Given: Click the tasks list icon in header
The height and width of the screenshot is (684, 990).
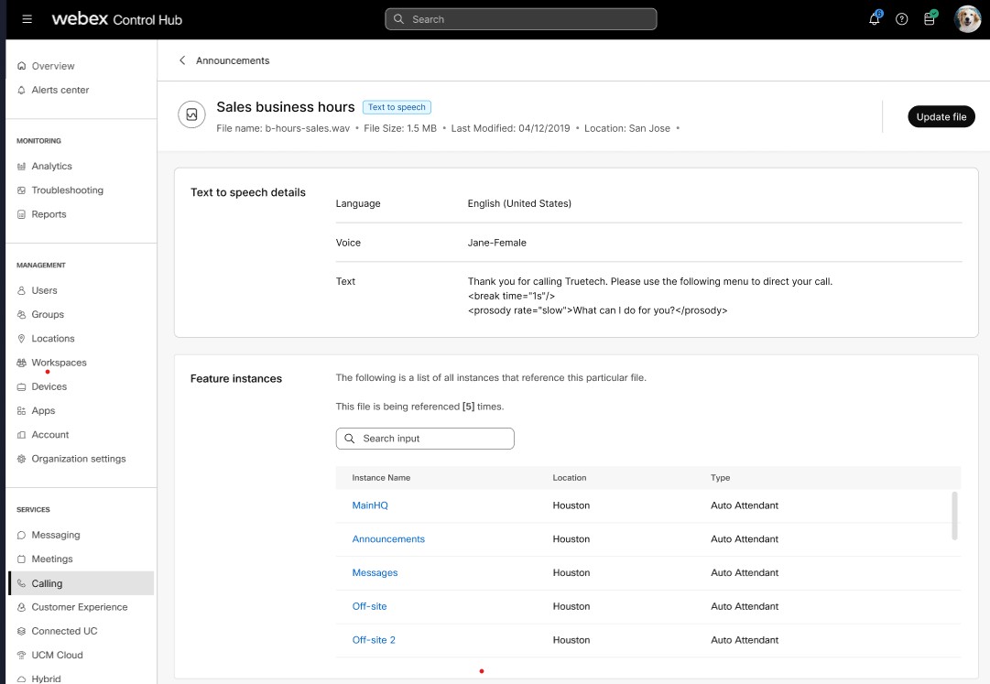Looking at the screenshot, I should [x=930, y=19].
